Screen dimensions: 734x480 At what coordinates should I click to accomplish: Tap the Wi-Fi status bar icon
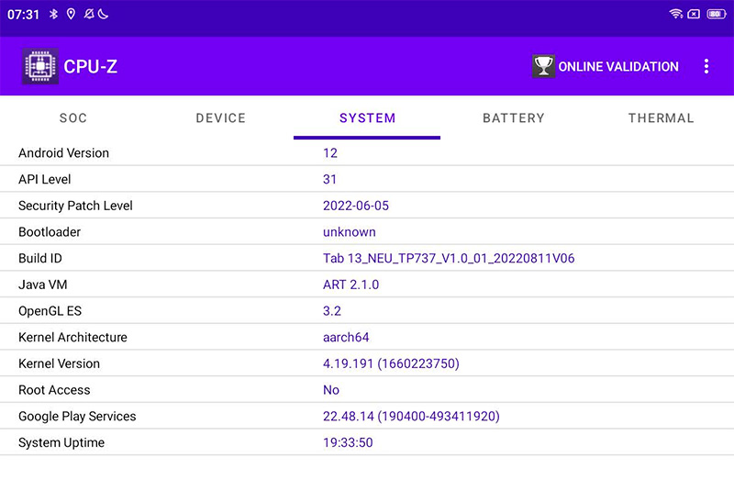click(x=676, y=14)
